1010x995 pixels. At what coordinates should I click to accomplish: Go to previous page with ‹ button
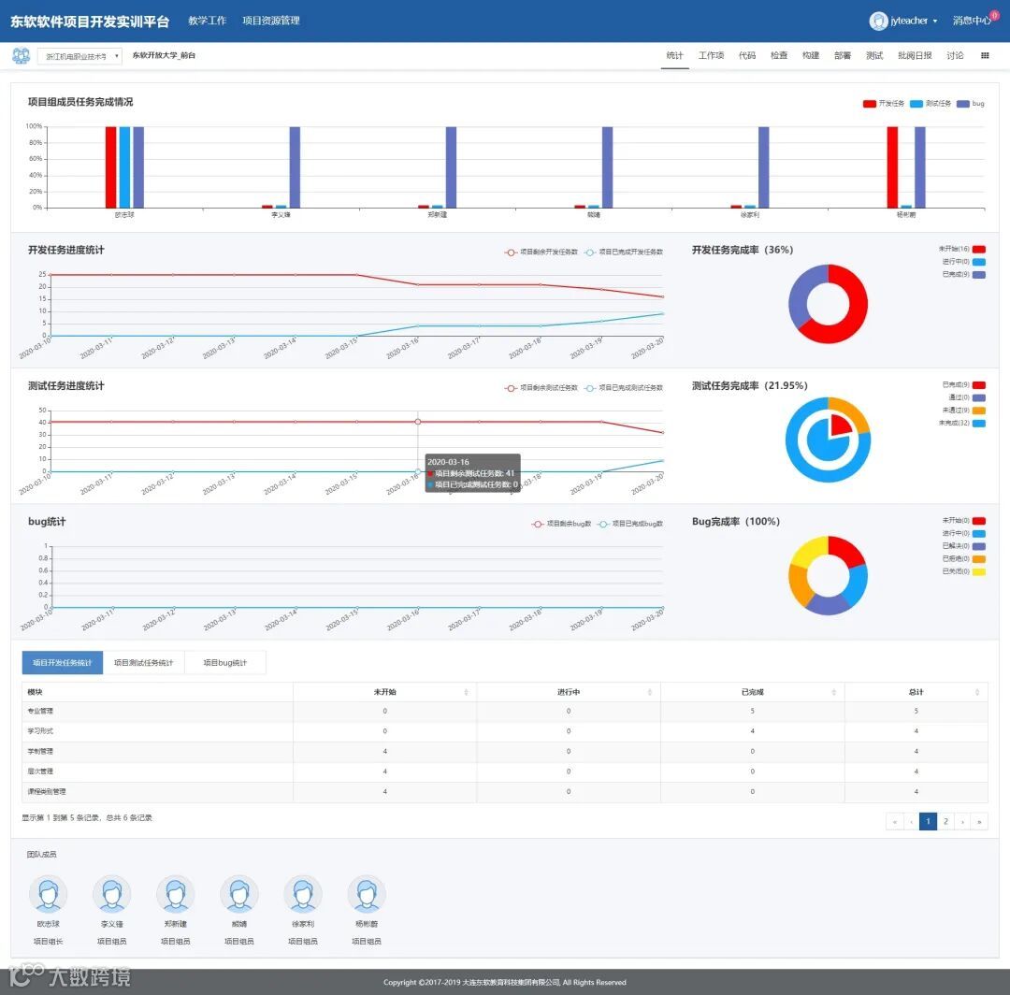click(x=912, y=822)
